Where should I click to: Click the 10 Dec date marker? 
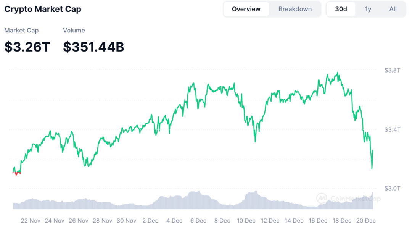(x=246, y=221)
